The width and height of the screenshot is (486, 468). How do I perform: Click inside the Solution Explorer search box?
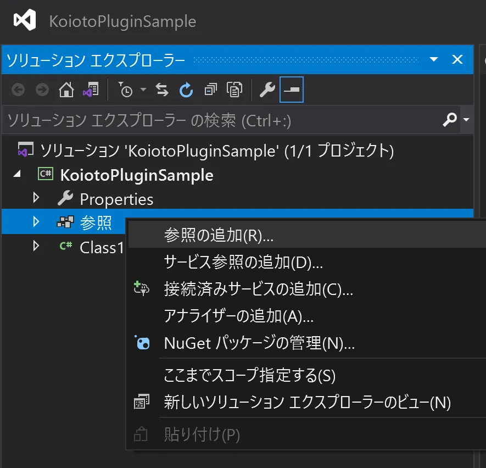click(x=220, y=119)
